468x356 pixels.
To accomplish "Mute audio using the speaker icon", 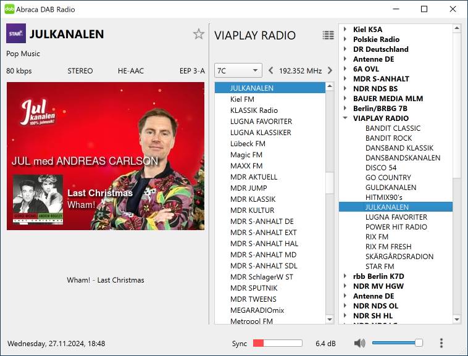I will 359,343.
